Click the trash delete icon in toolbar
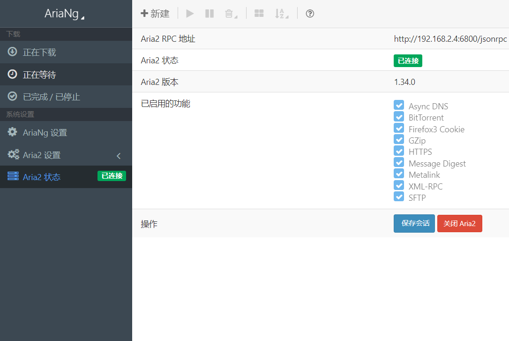Screen dimensions: 509x341 (229, 14)
